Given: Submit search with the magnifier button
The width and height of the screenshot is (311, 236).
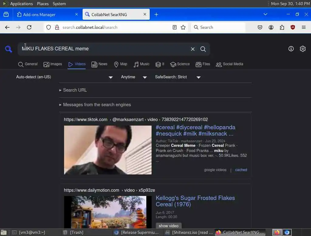Looking at the screenshot, I should 203,49.
